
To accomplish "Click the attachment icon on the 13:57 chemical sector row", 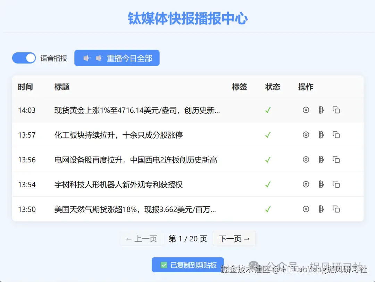I will tap(321, 135).
